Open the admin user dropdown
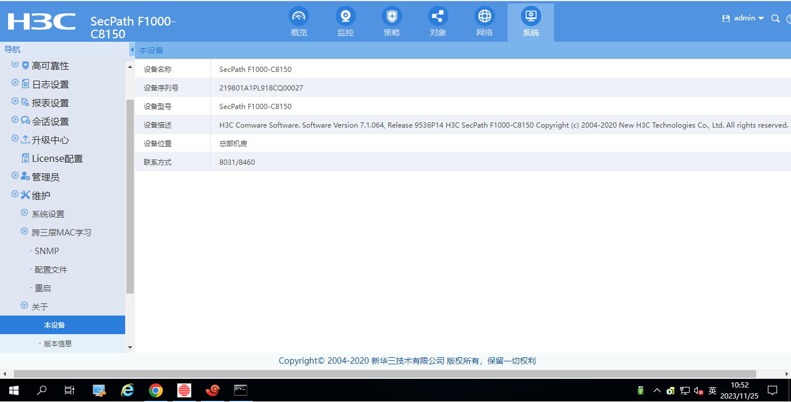 point(749,19)
